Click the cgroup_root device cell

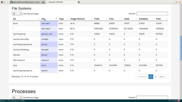49,34
